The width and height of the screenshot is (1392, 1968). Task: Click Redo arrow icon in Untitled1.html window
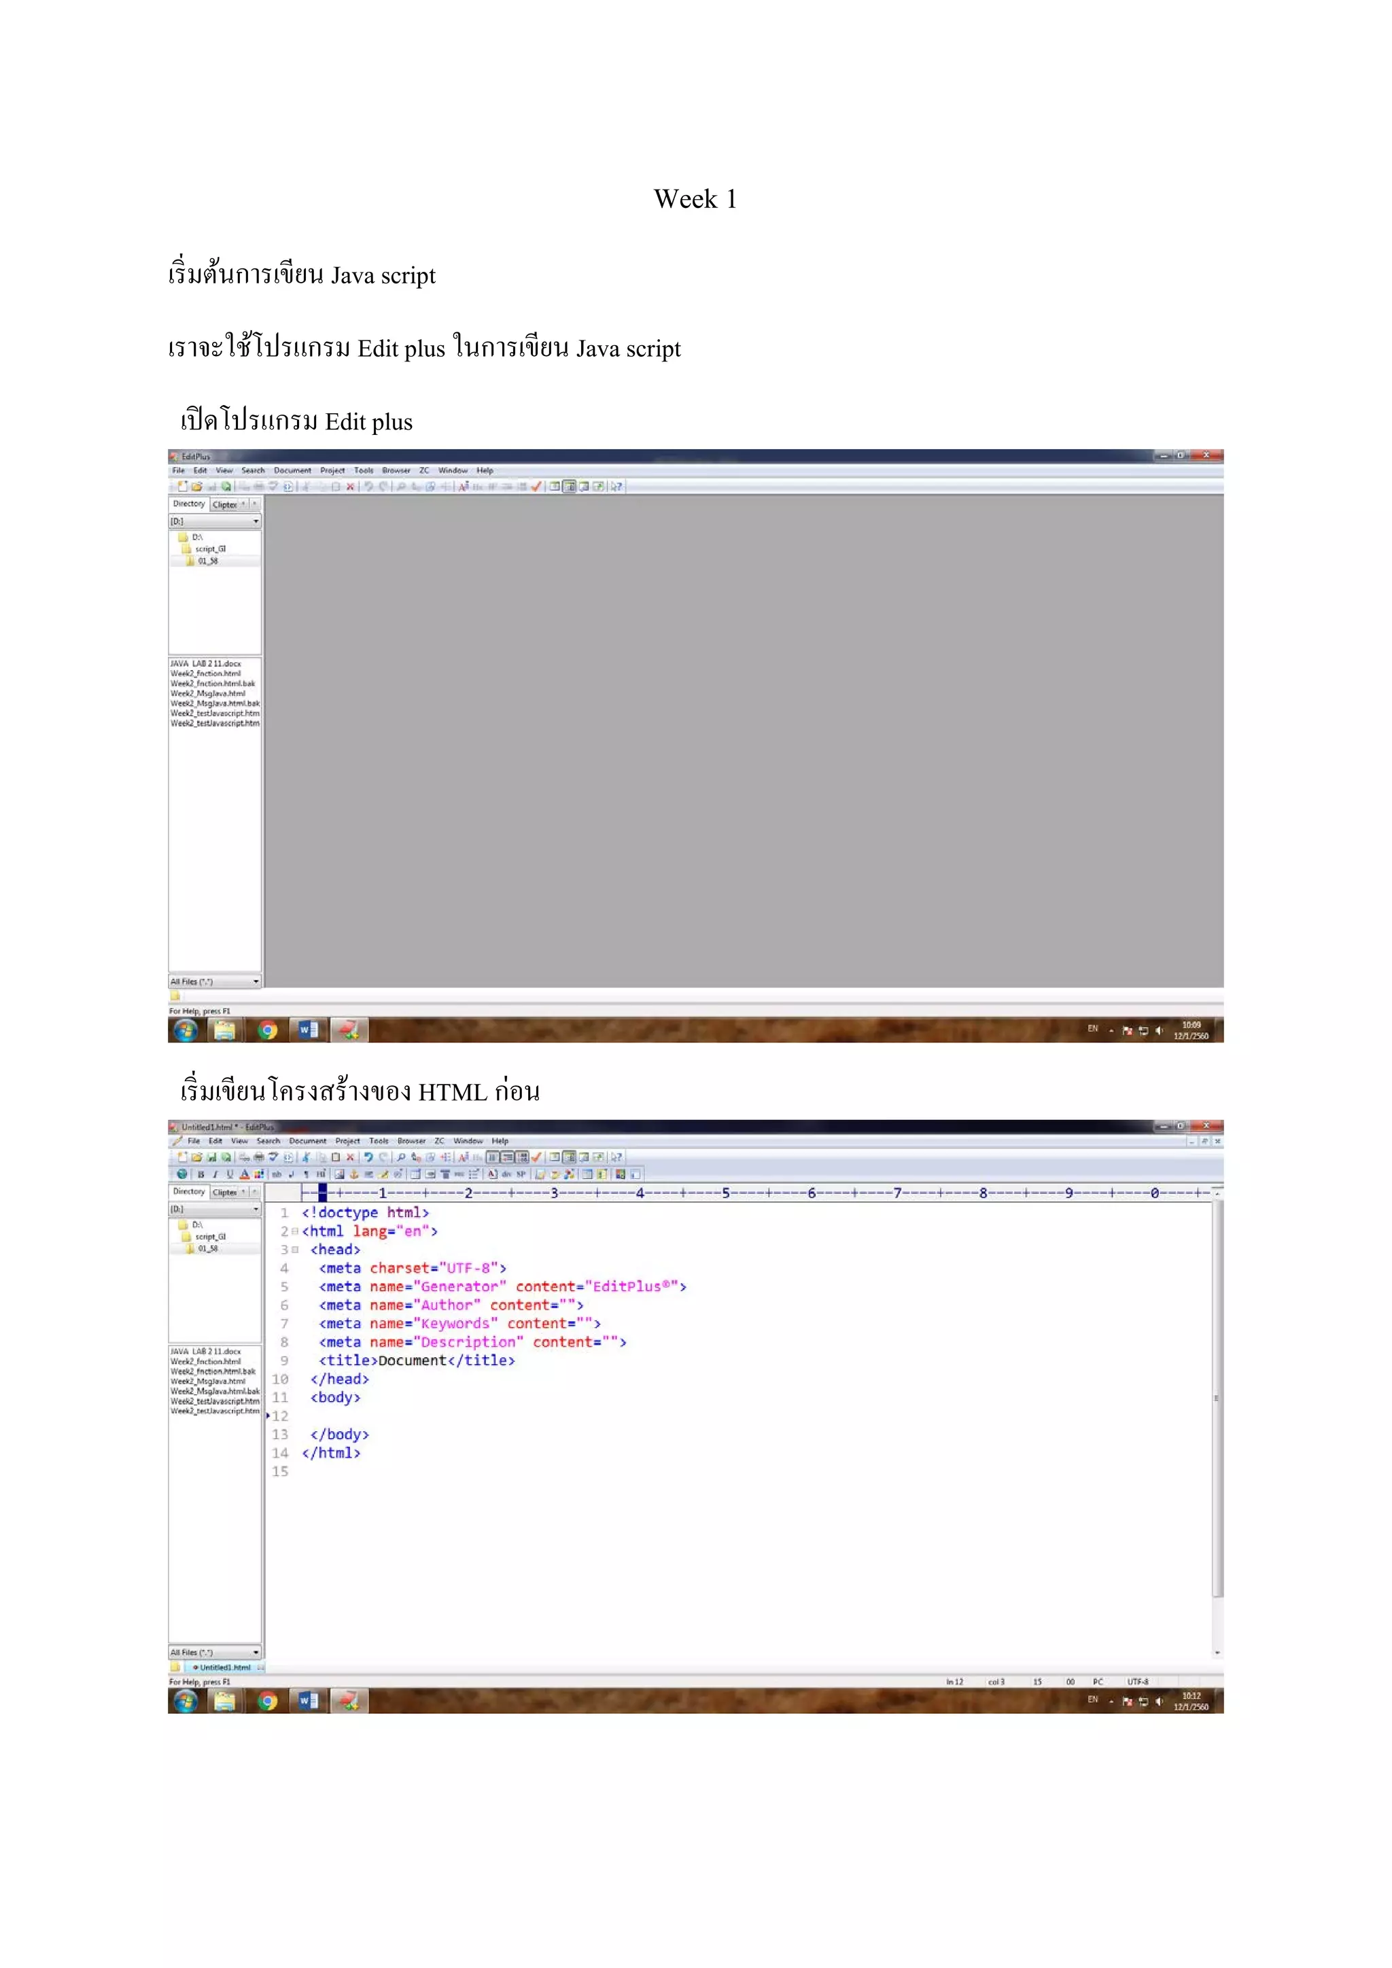384,1157
